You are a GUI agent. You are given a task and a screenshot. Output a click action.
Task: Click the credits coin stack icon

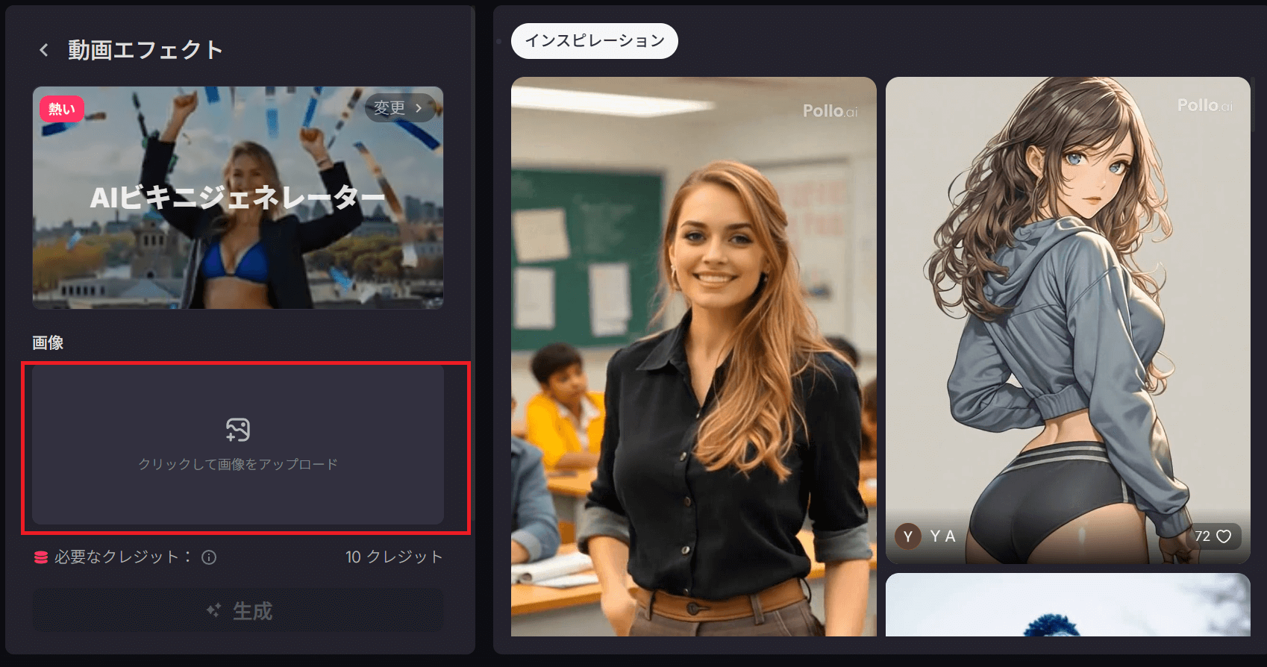(41, 557)
